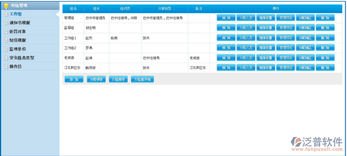Open the 监理单位 sidebar menu item

coord(17,49)
